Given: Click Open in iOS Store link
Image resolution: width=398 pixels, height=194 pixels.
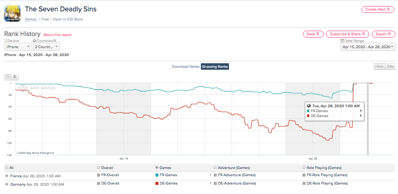Looking at the screenshot, I should pos(68,19).
